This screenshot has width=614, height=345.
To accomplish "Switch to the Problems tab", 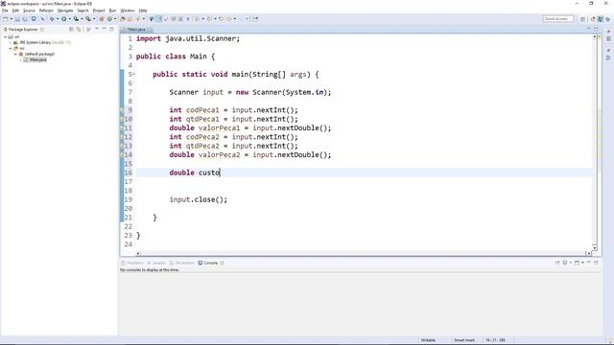I will pos(132,263).
